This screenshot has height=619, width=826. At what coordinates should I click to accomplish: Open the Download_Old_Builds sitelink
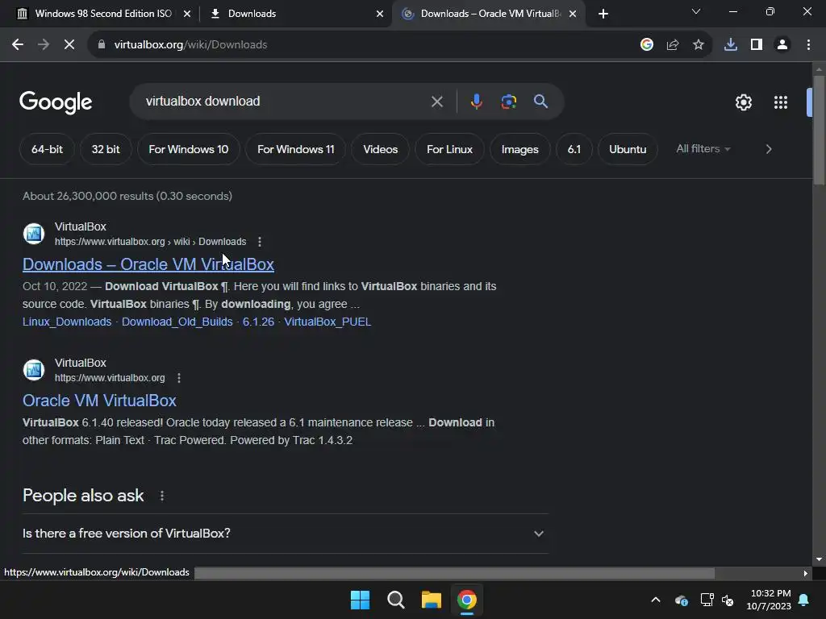[177, 322]
